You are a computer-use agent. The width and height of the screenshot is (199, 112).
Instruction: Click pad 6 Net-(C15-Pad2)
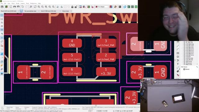click(72, 72)
